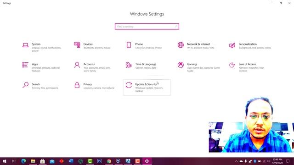The height and width of the screenshot is (165, 294).
Task: Click 'Find my files, permissions' description
Action: [45, 88]
